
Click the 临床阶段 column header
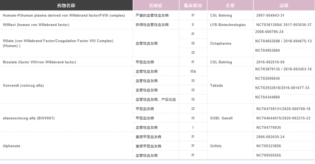(193, 5)
